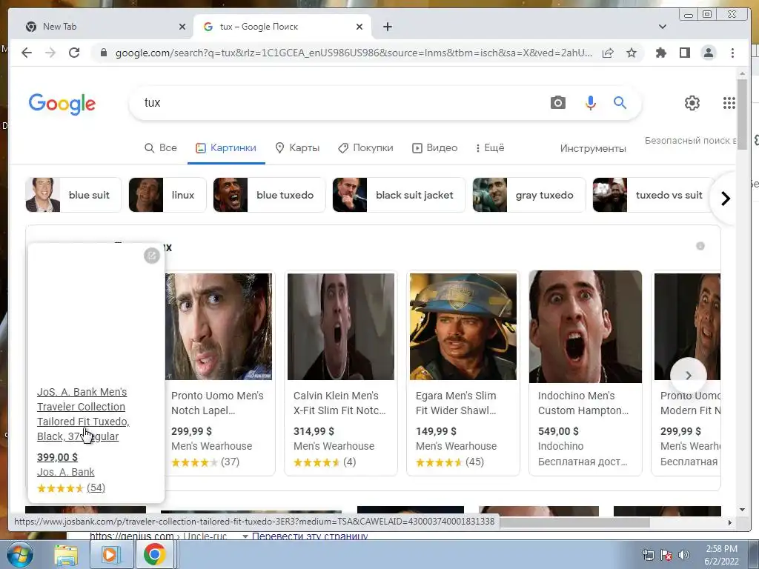
Task: Select the 'blue tuxedo' suggestion chip
Action: tap(269, 195)
